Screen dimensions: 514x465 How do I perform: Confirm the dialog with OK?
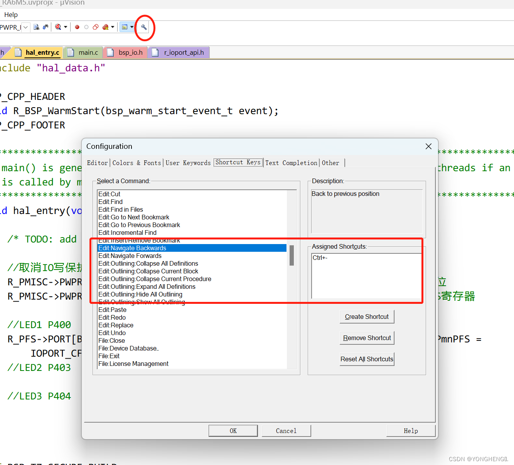(x=233, y=431)
